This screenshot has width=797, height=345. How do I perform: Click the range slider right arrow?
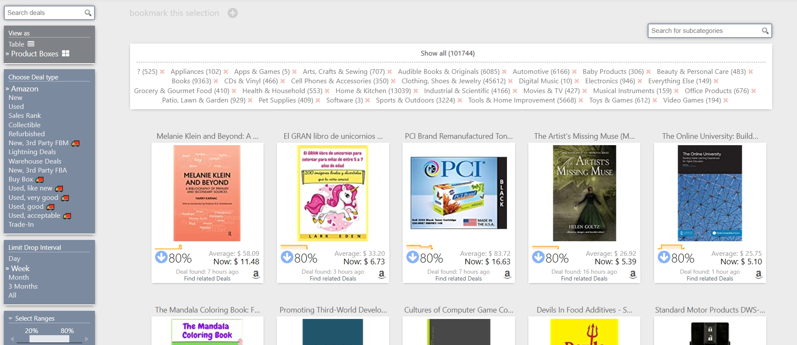[x=86, y=339]
